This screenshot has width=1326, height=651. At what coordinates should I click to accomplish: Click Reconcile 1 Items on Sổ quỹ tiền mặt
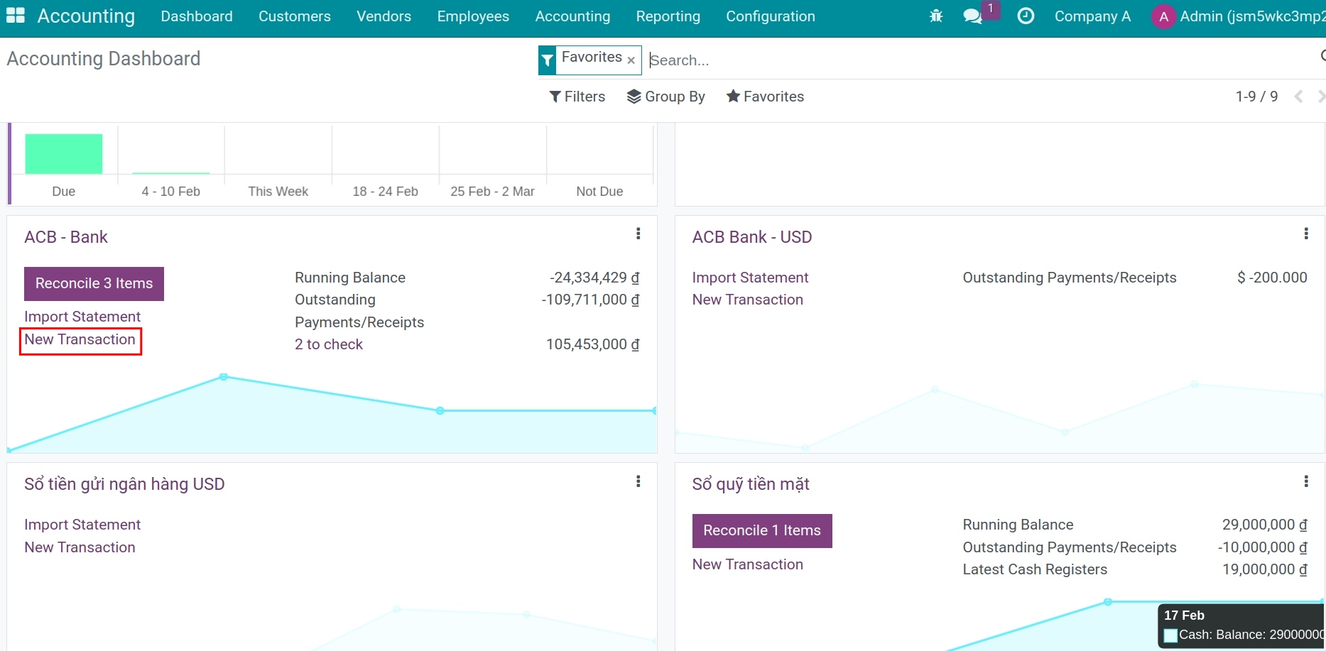tap(761, 530)
